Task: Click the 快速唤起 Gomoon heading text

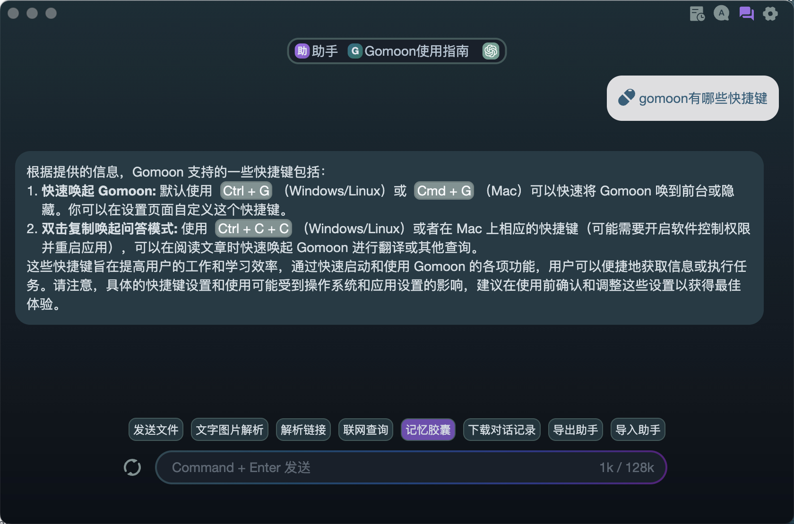Action: pyautogui.click(x=99, y=191)
